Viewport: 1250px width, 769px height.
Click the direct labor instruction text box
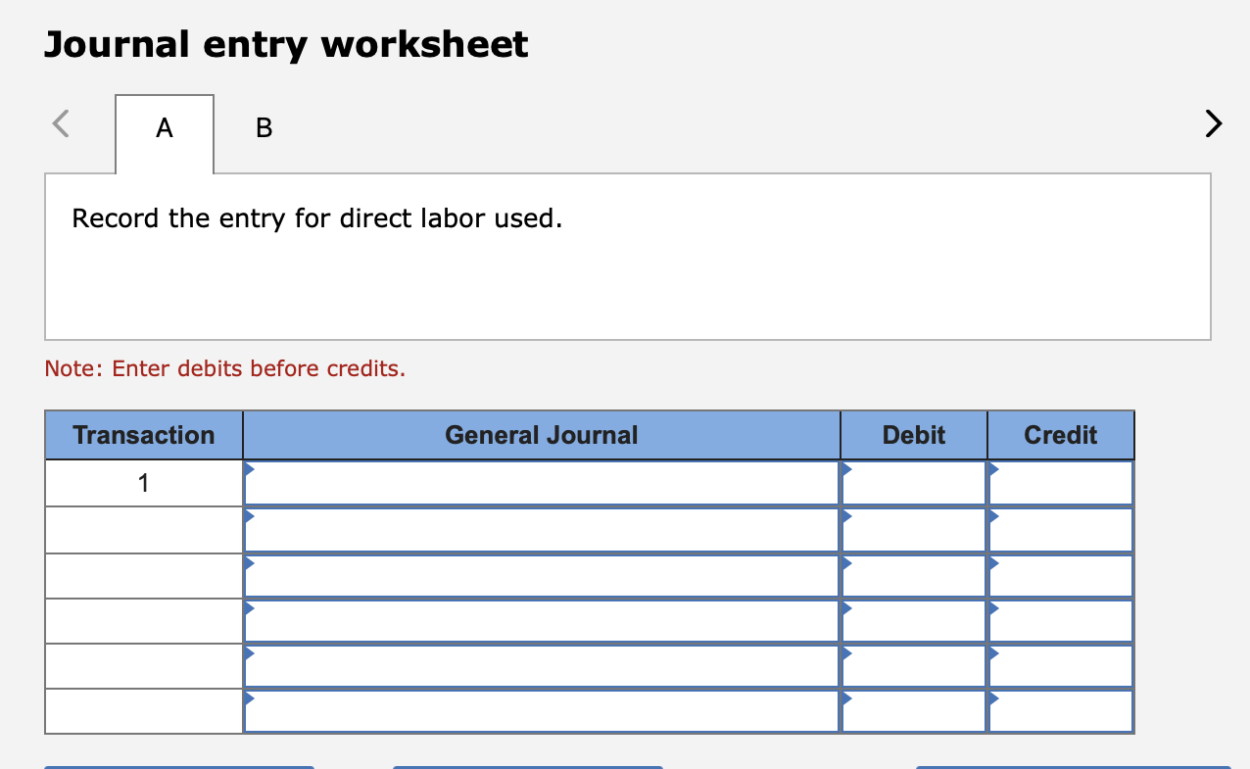pos(627,255)
